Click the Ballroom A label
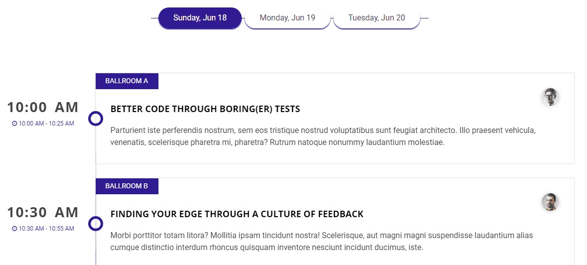The image size is (587, 265). tap(127, 81)
